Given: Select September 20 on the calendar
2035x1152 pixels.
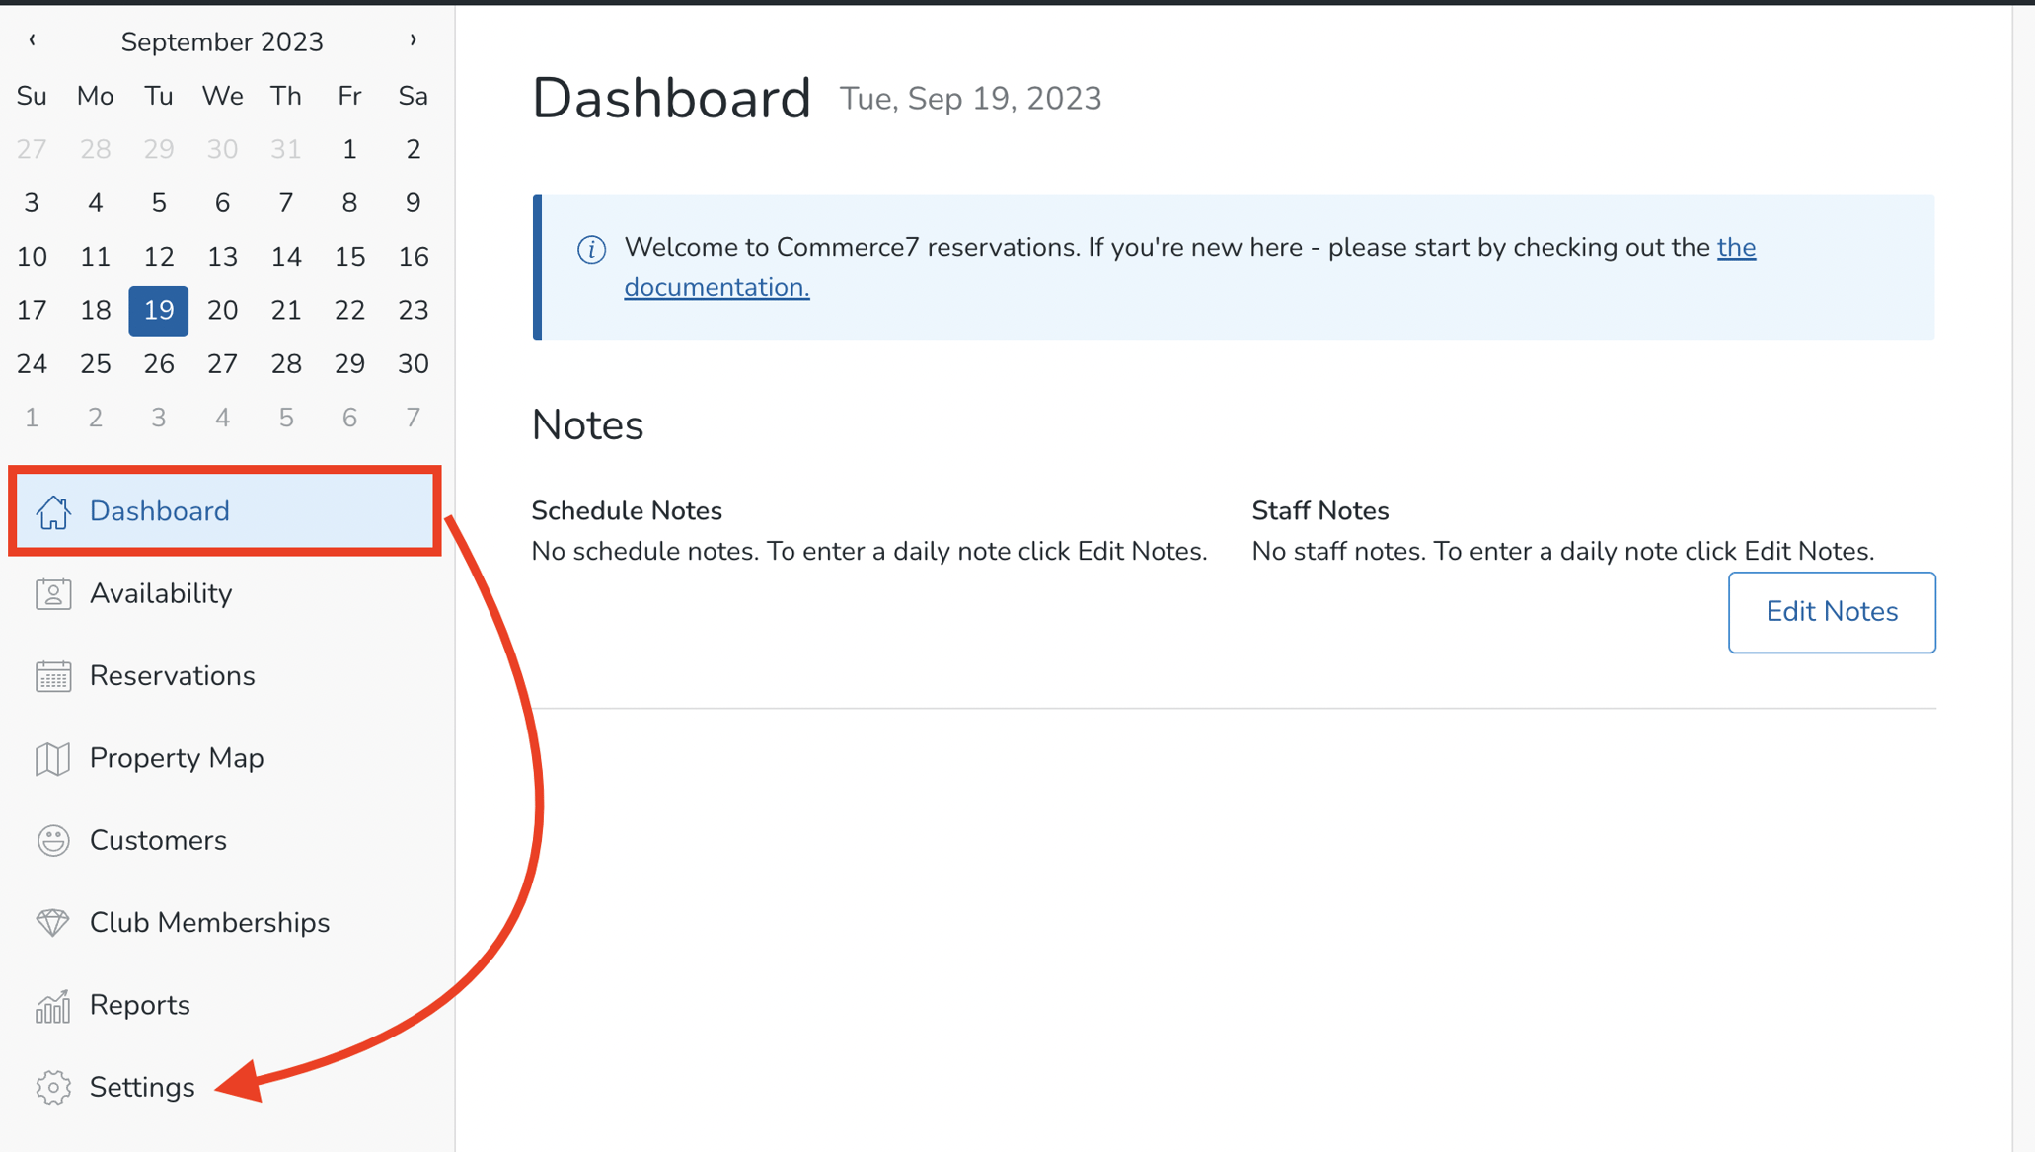Looking at the screenshot, I should 222,310.
